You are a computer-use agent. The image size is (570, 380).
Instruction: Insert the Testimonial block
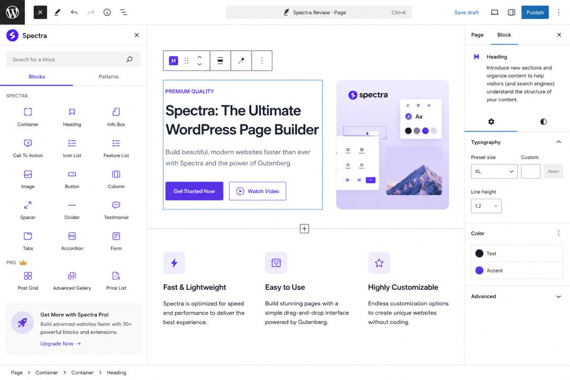116,210
